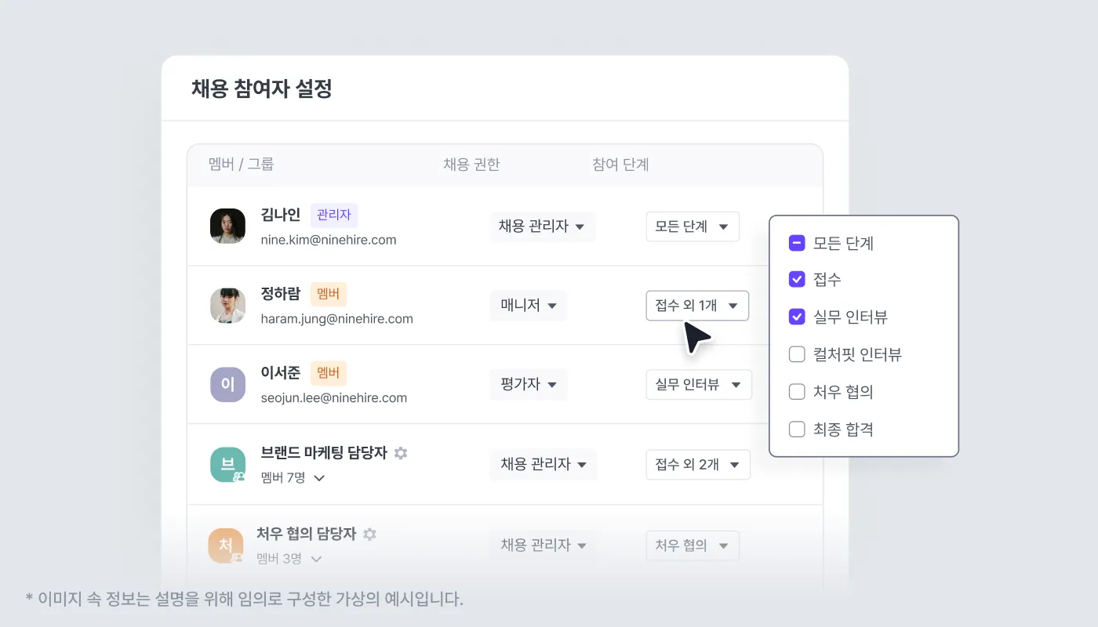
Task: Uncheck the 접수 stage checkbox
Action: coord(797,279)
